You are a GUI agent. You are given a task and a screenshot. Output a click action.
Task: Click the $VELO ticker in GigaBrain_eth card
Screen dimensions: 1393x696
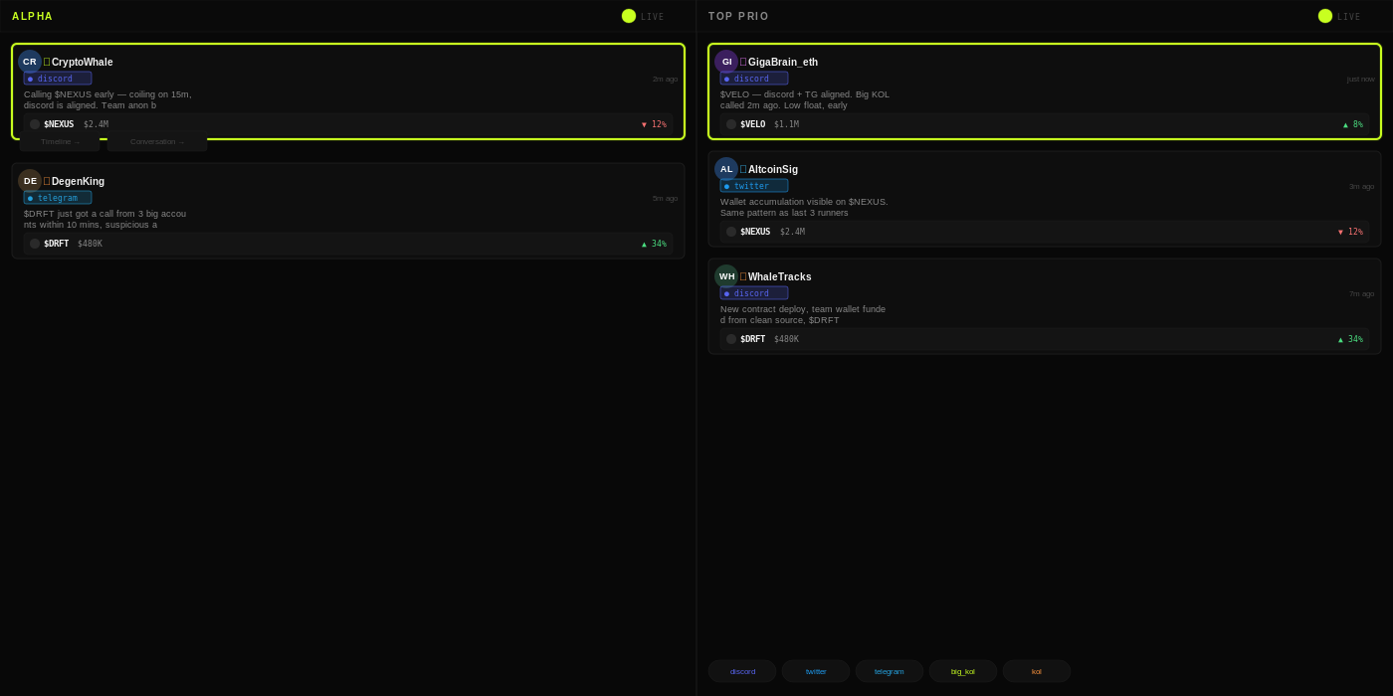coord(753,124)
